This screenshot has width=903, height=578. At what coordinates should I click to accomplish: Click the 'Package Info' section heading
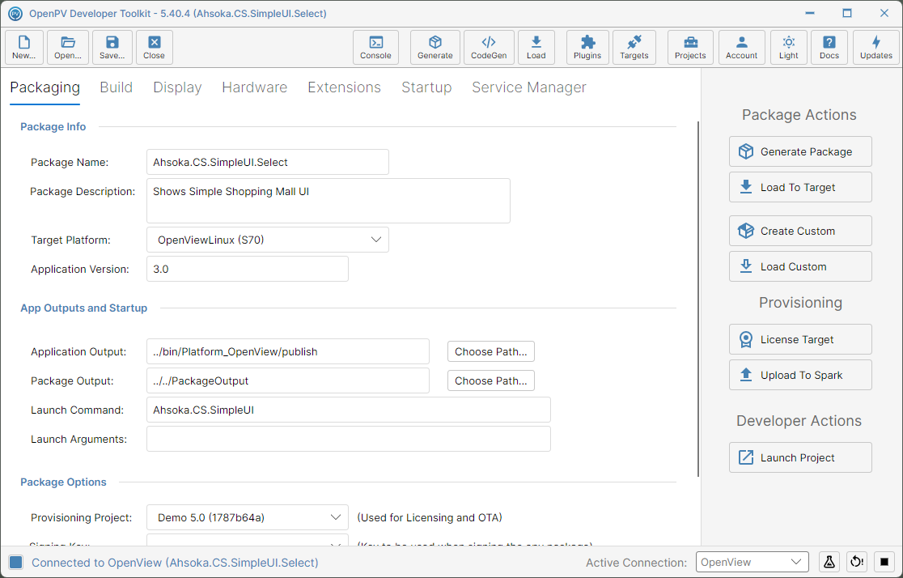[x=53, y=127]
